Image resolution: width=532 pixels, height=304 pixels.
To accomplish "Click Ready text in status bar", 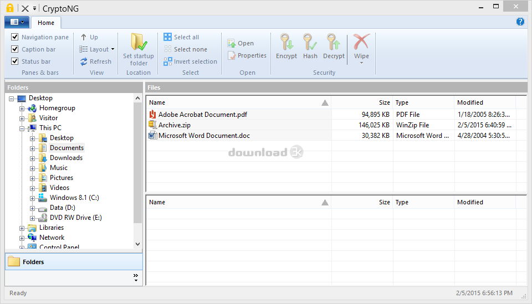I will click(x=18, y=293).
